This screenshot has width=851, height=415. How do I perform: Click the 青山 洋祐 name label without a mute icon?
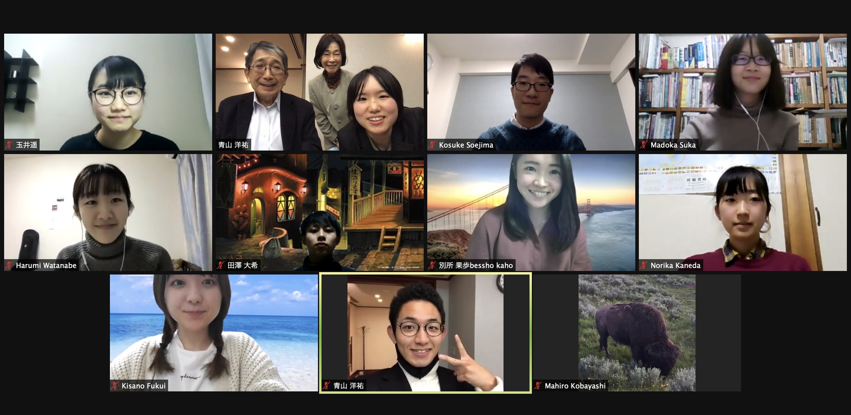tap(233, 145)
